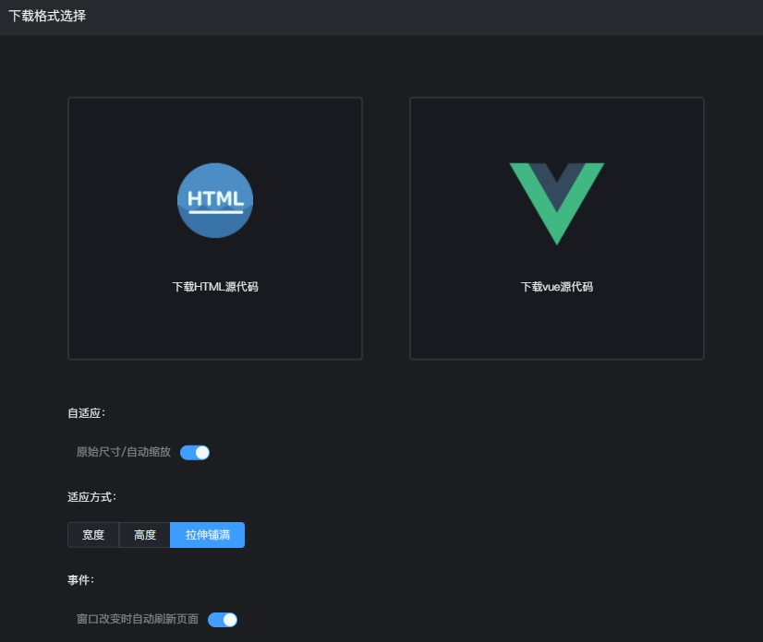763x642 pixels.
Task: Click the green Vue logo icon
Action: (x=557, y=203)
